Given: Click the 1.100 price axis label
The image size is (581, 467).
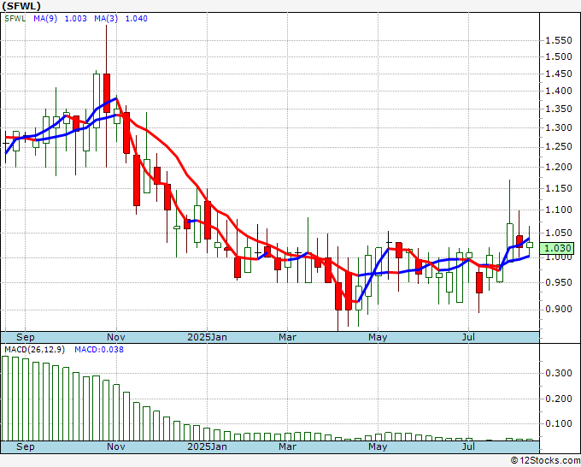Looking at the screenshot, I should tap(559, 210).
